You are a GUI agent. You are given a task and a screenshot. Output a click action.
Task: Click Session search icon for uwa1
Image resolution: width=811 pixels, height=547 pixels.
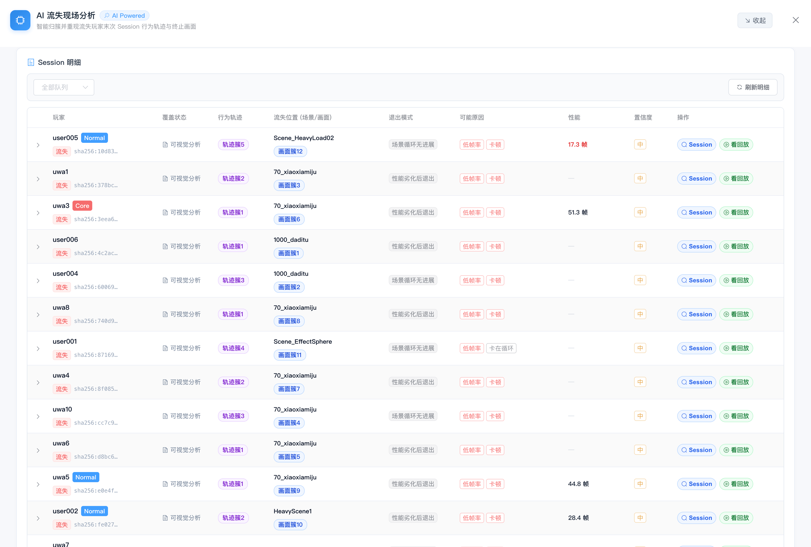pos(684,179)
